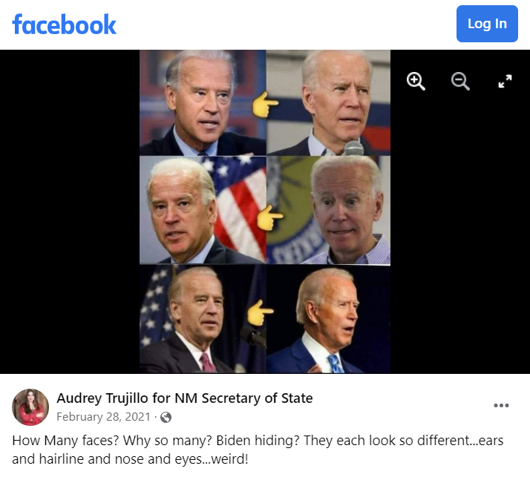530x480 pixels.
Task: Click the zoom out magnifier icon
Action: [x=460, y=81]
